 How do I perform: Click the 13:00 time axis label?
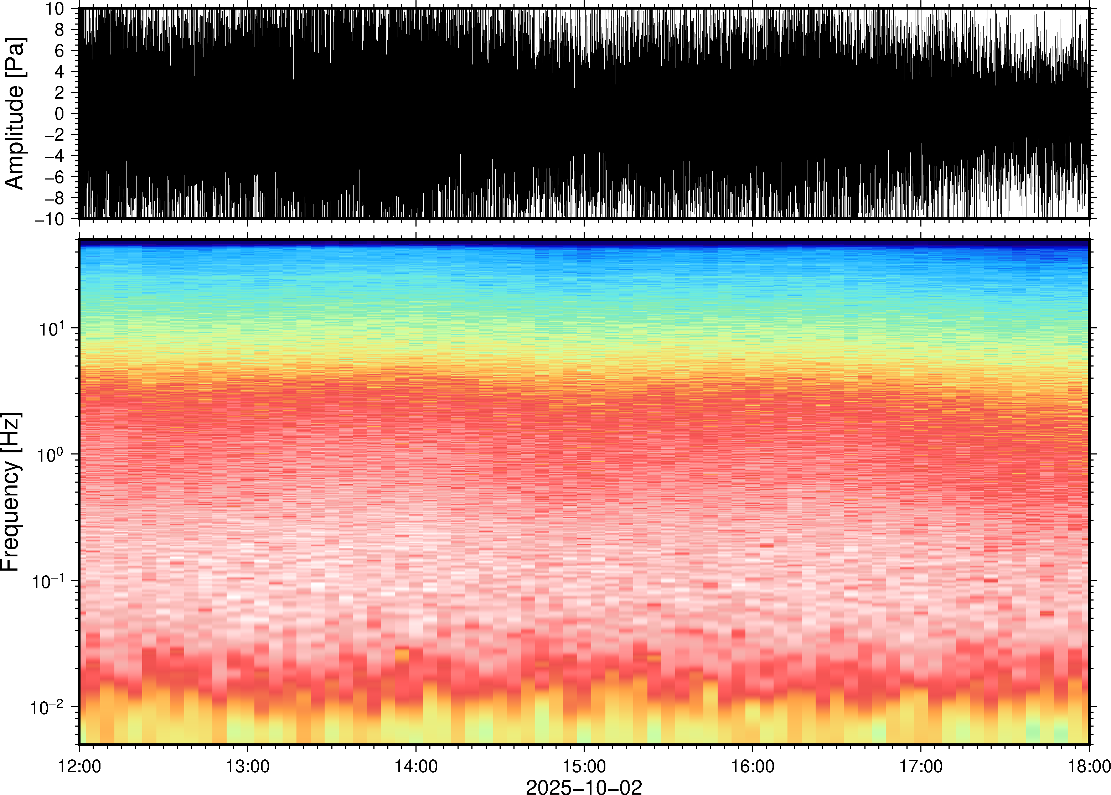click(247, 766)
